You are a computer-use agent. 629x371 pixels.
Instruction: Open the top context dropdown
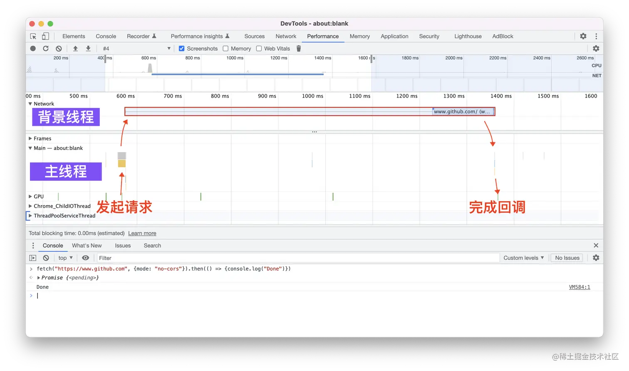click(66, 258)
